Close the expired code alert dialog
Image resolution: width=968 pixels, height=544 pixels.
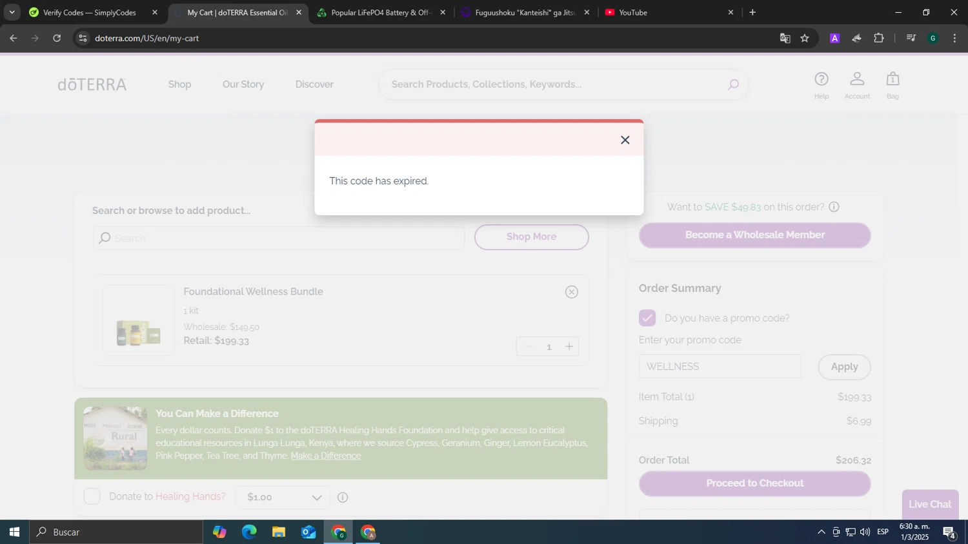[625, 140]
